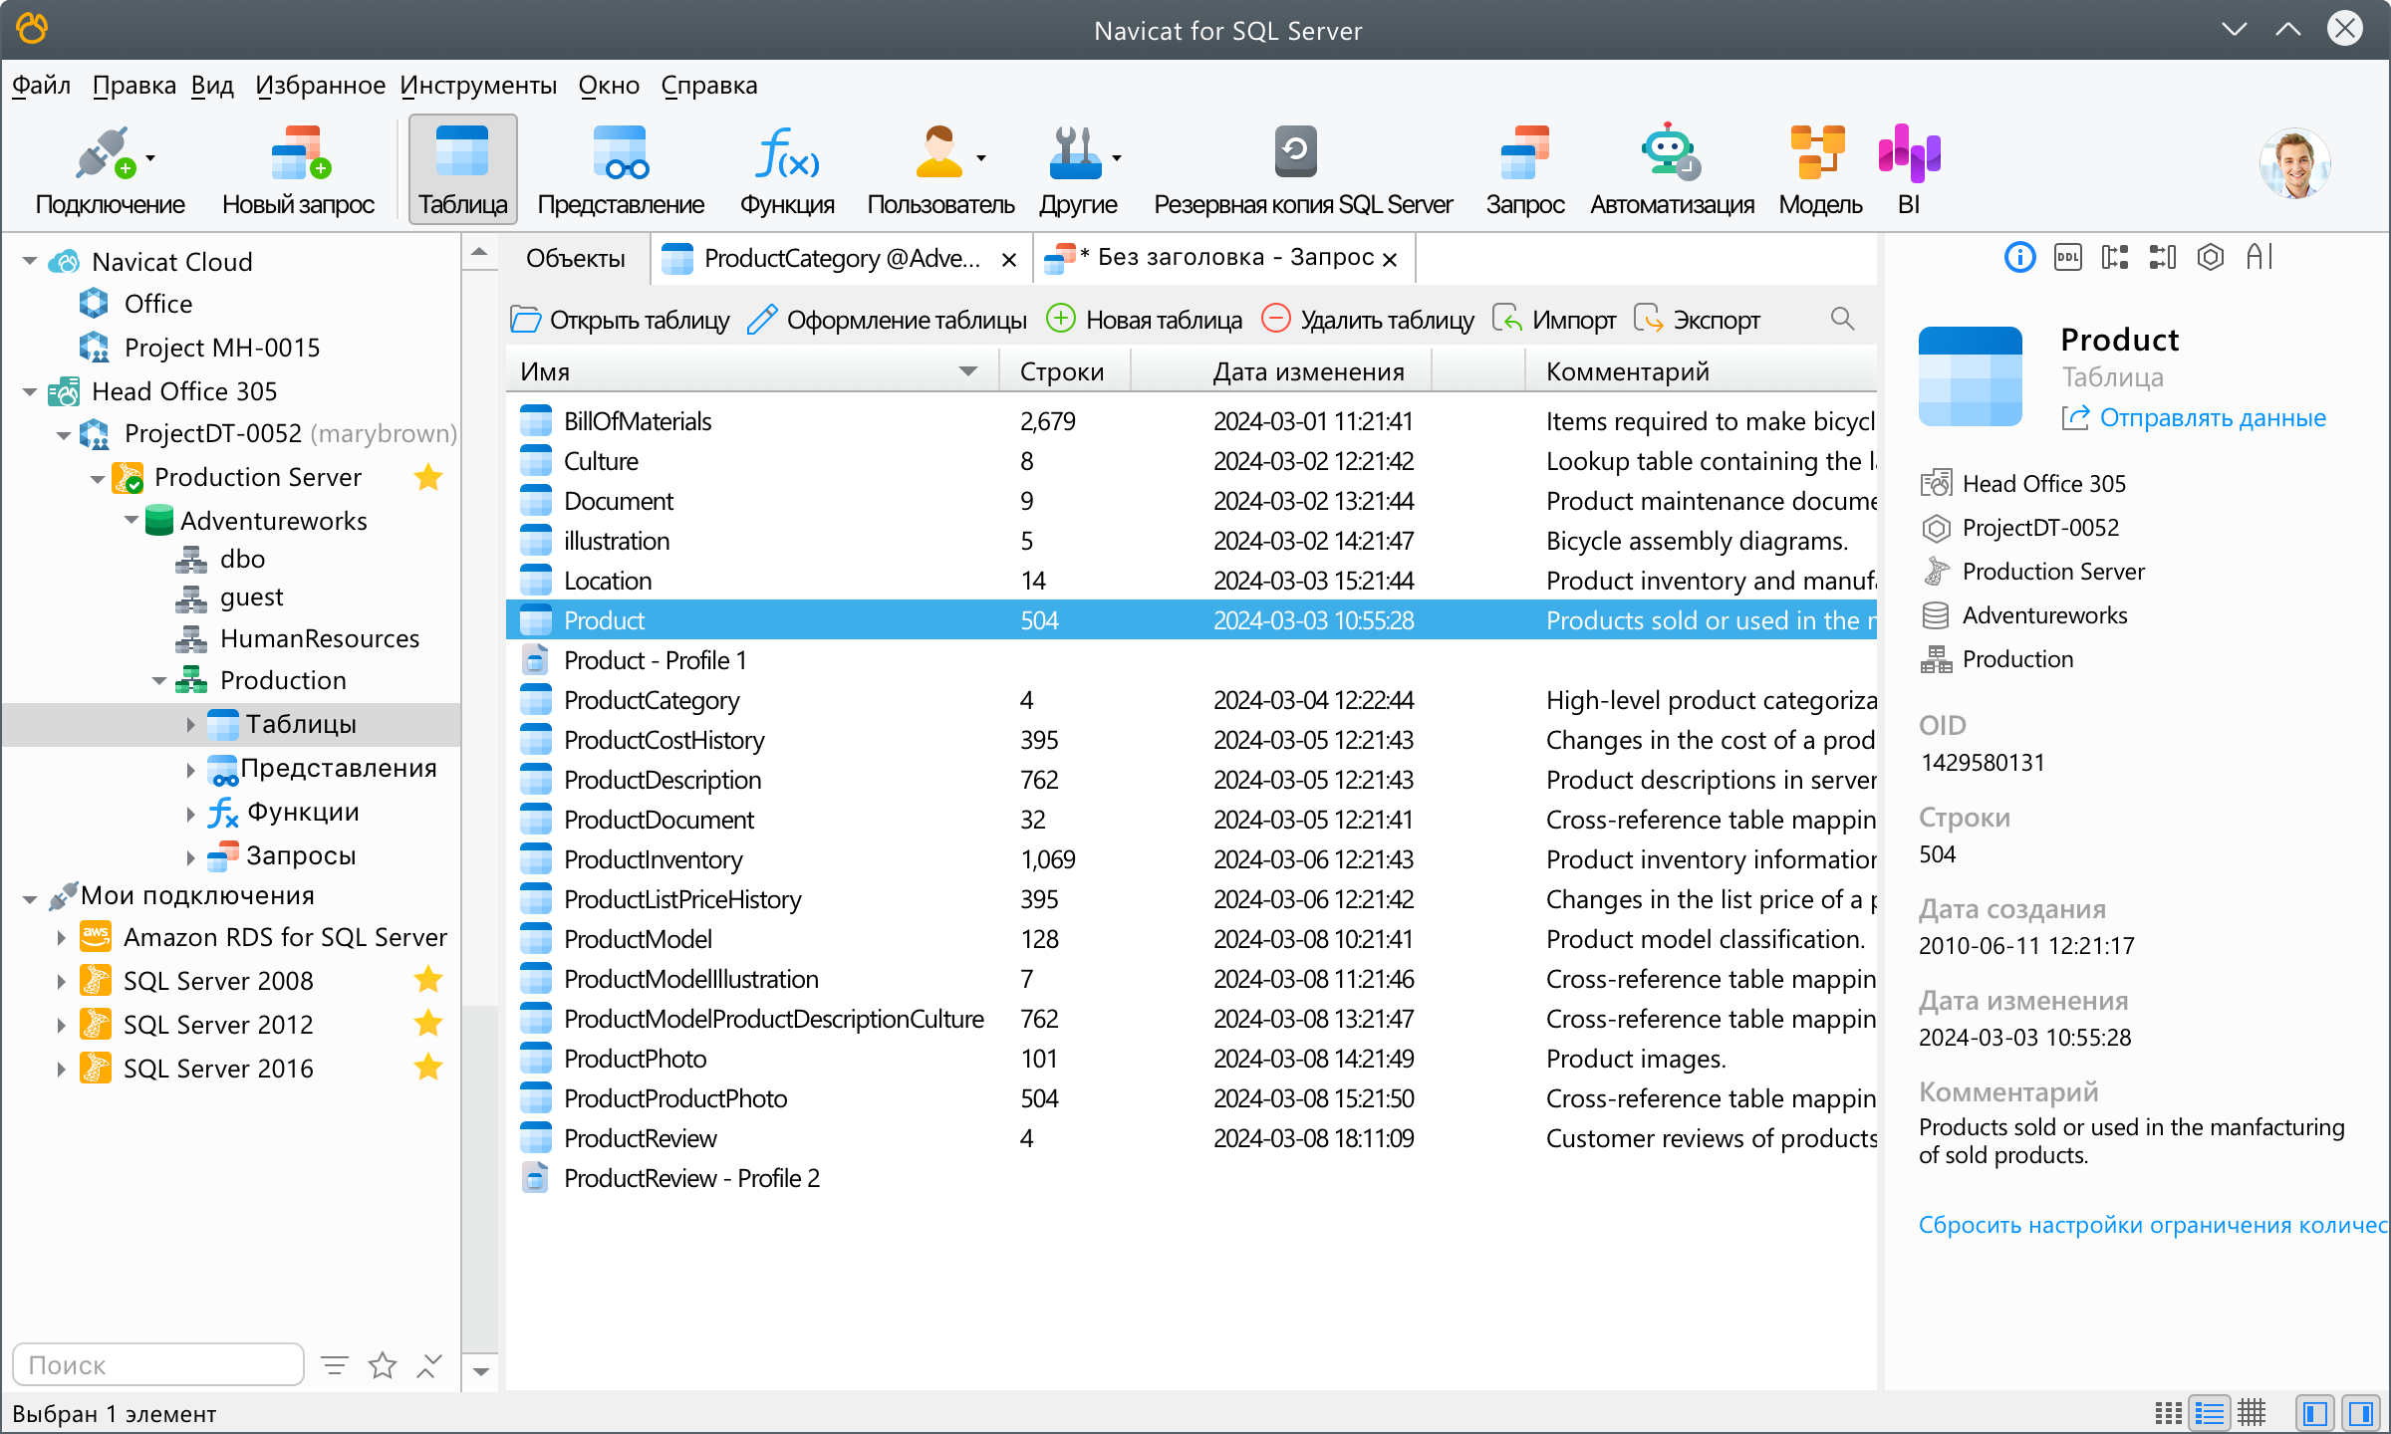2391x1434 pixels.
Task: Select the Table toolbar icon
Action: click(x=462, y=169)
